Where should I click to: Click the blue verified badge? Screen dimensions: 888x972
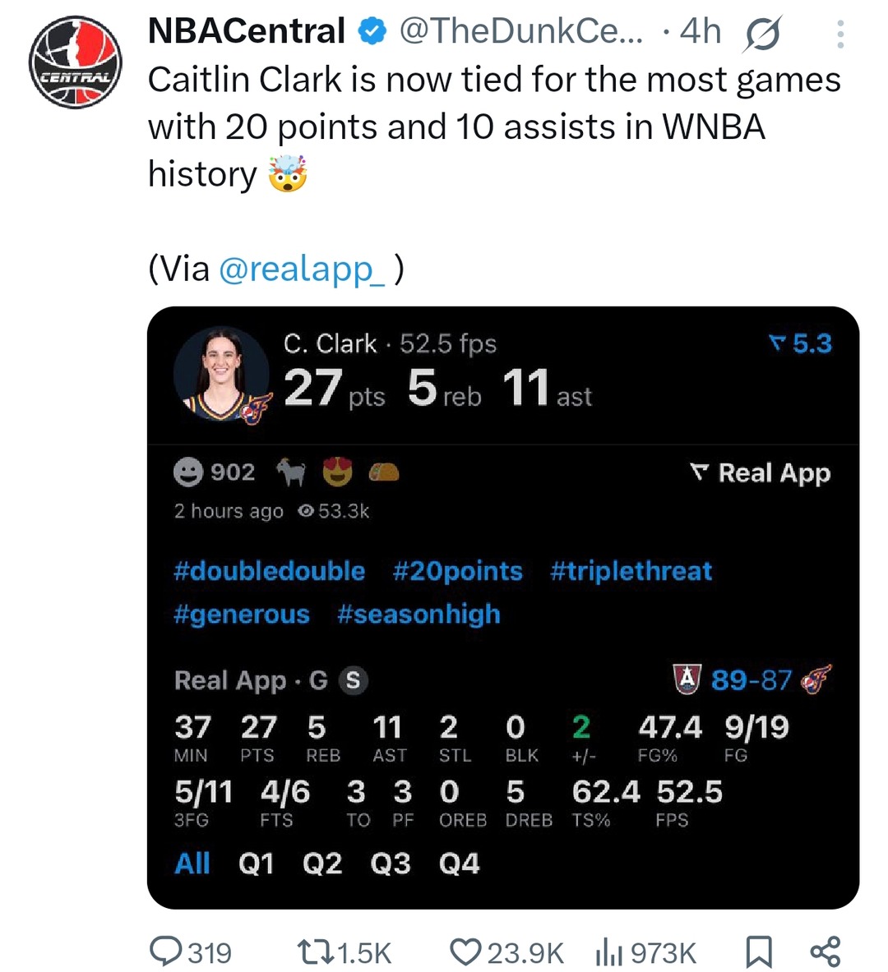(x=372, y=32)
